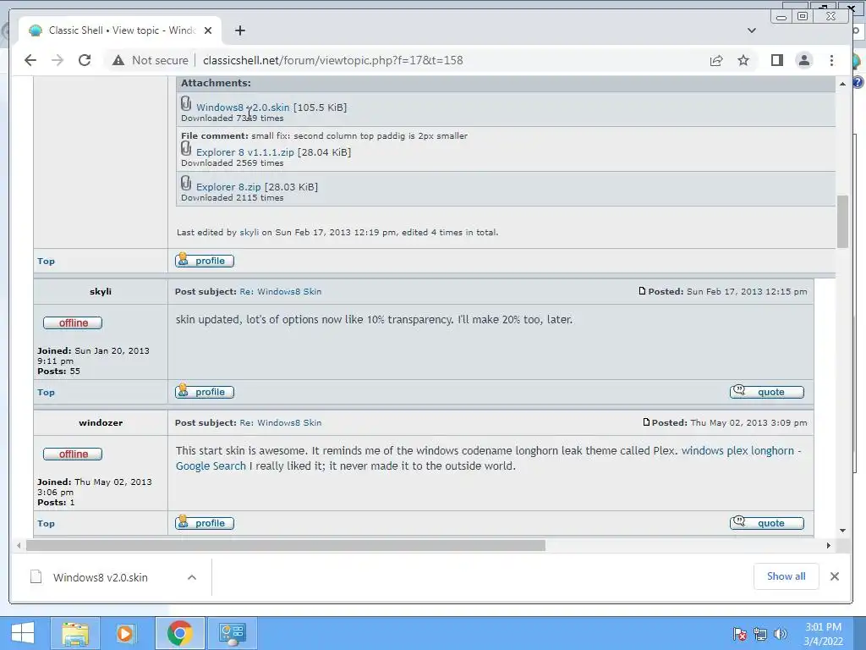The height and width of the screenshot is (650, 866).
Task: Click horizontal scrollbar right arrow
Action: point(829,546)
